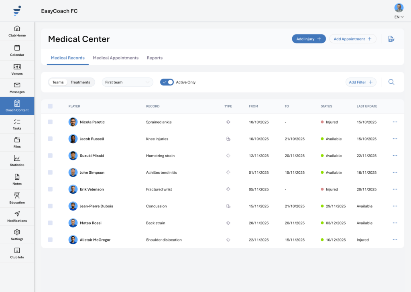Sort by LAST UPDATE column header
411x292 pixels.
point(367,106)
